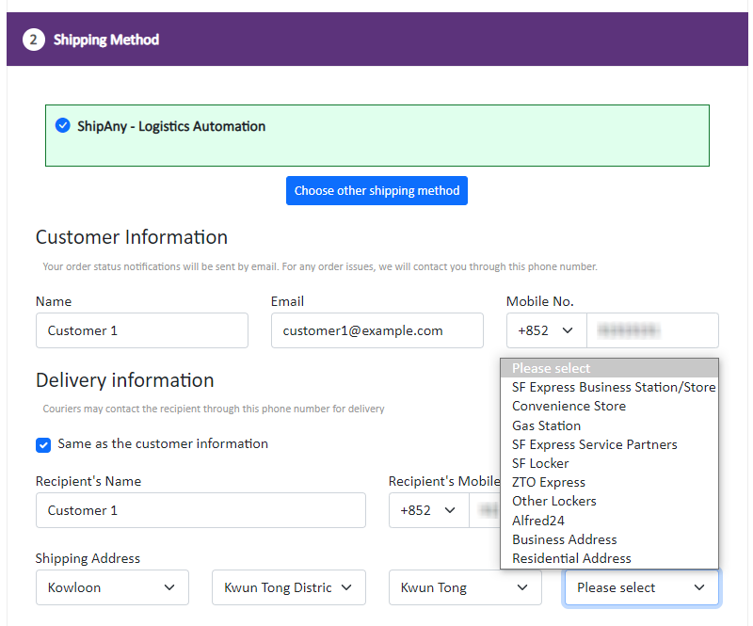753x626 pixels.
Task: Open the Kowloon region dropdown
Action: pyautogui.click(x=112, y=587)
